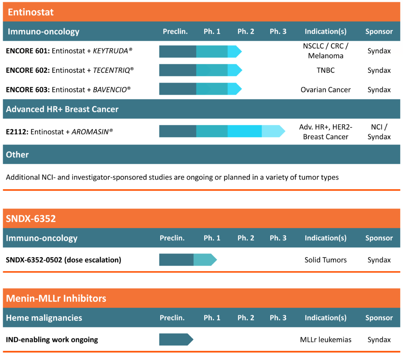Click Sponsor header in SNDX-6352 table

coord(379,238)
